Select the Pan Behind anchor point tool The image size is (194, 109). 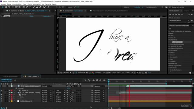[19, 7]
